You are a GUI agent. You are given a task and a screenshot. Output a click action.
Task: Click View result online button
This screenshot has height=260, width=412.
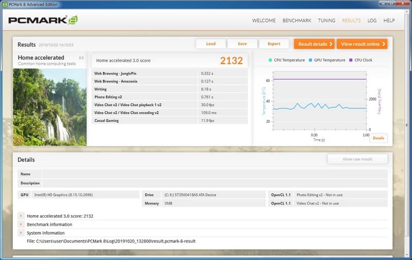362,44
